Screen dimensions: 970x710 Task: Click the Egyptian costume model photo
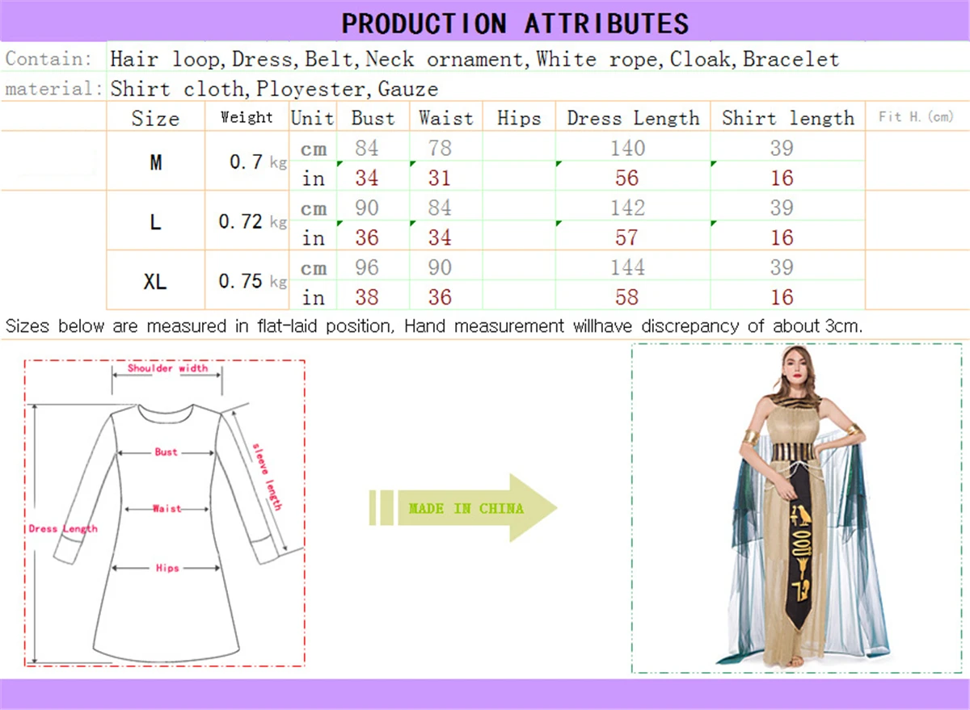(x=796, y=508)
